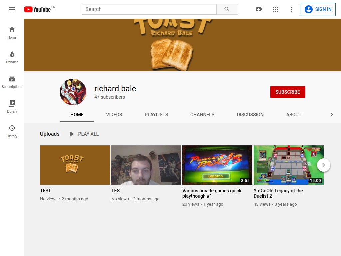
Task: Click the richard bale channel avatar
Action: tap(73, 92)
